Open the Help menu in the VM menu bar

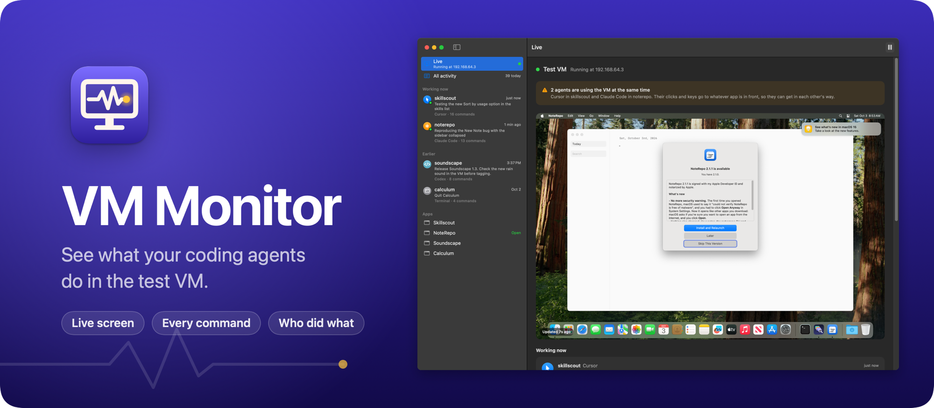coord(617,116)
